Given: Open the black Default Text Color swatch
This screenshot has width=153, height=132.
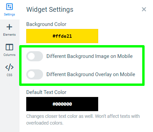Looking at the screenshot, I should click(x=62, y=104).
